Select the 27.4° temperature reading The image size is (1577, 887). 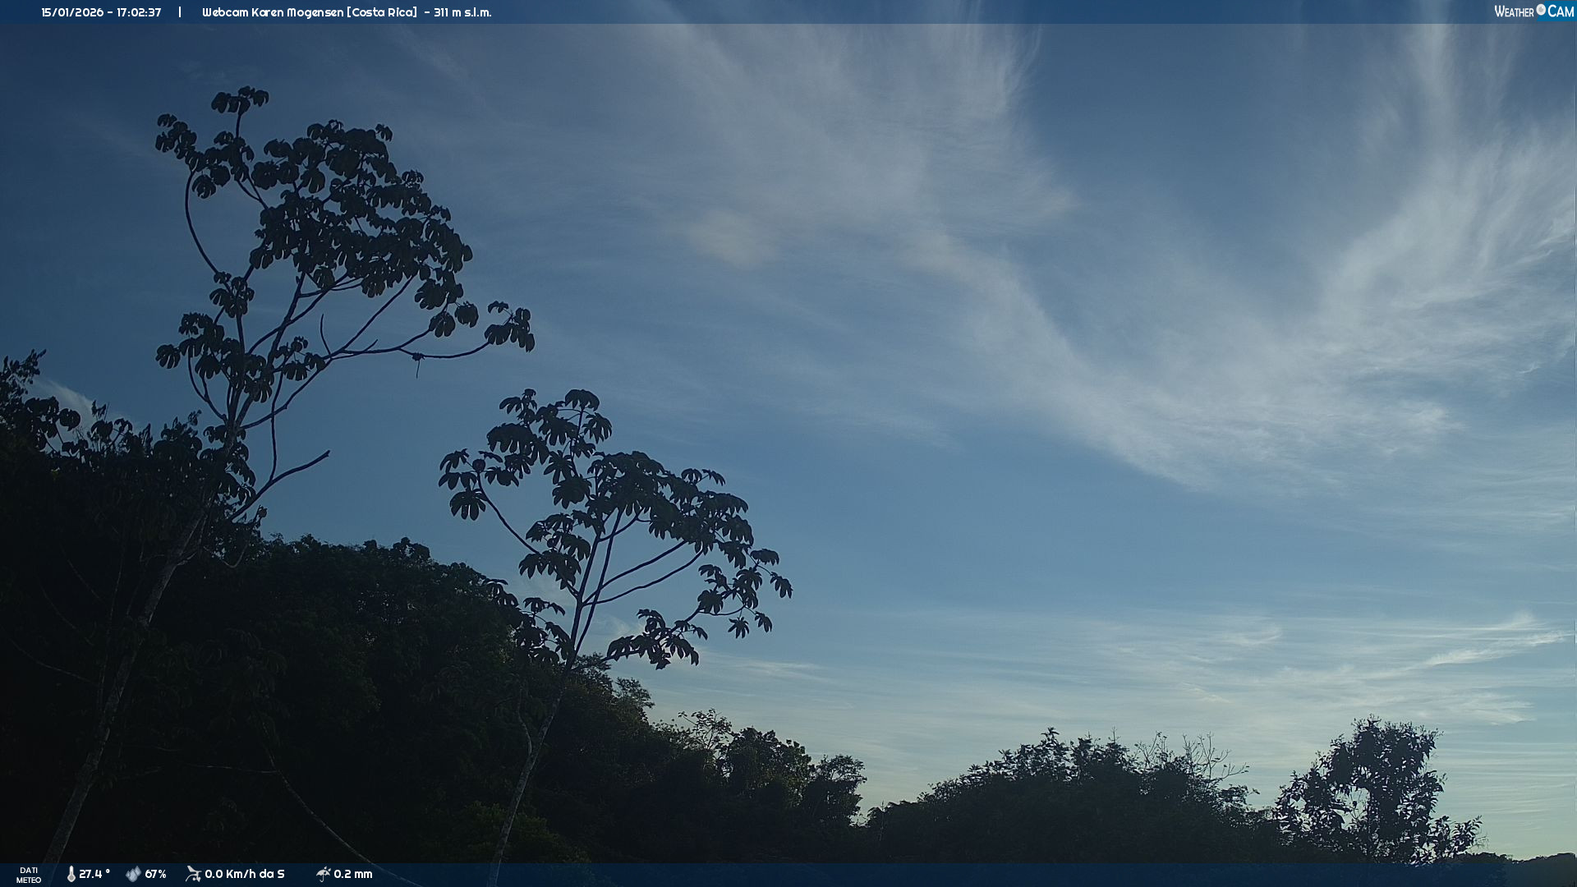94,874
